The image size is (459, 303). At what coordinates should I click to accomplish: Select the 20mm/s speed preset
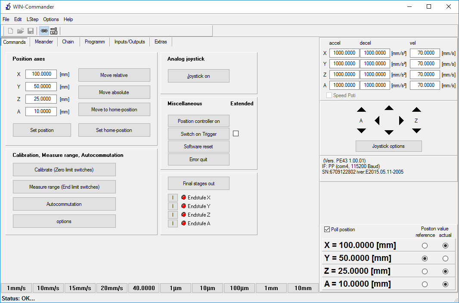(112, 288)
